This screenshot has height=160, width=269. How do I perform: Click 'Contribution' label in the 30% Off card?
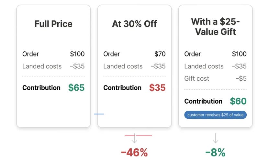click(122, 88)
